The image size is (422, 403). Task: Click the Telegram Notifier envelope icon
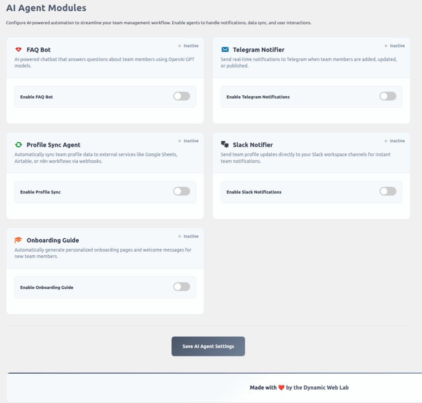(225, 49)
